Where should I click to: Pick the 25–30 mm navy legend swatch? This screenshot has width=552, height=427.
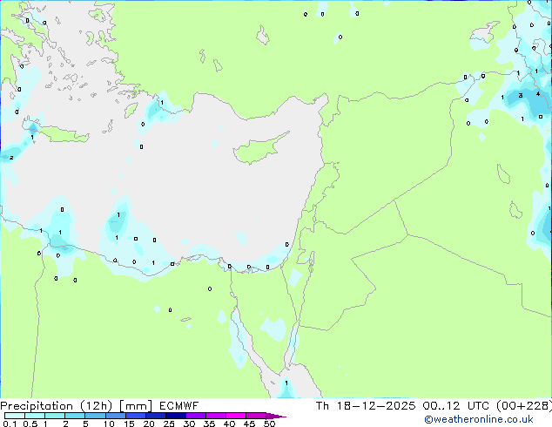176,416
